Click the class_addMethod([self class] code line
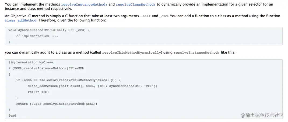The image size is (288, 122). [x=93, y=86]
